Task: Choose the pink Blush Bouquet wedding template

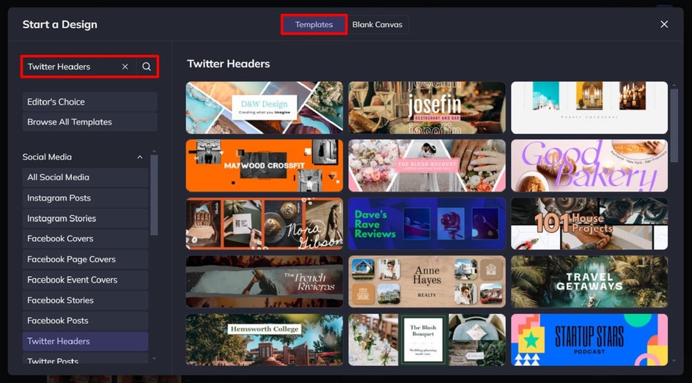Action: [x=427, y=166]
